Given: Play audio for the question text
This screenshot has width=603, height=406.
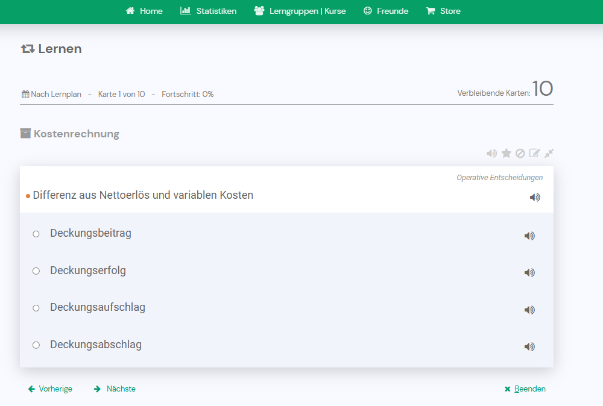Looking at the screenshot, I should [x=535, y=198].
